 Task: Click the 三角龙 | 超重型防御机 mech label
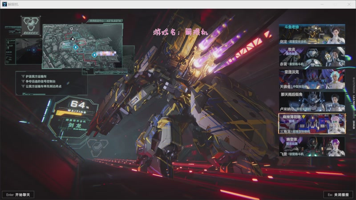click(x=295, y=132)
